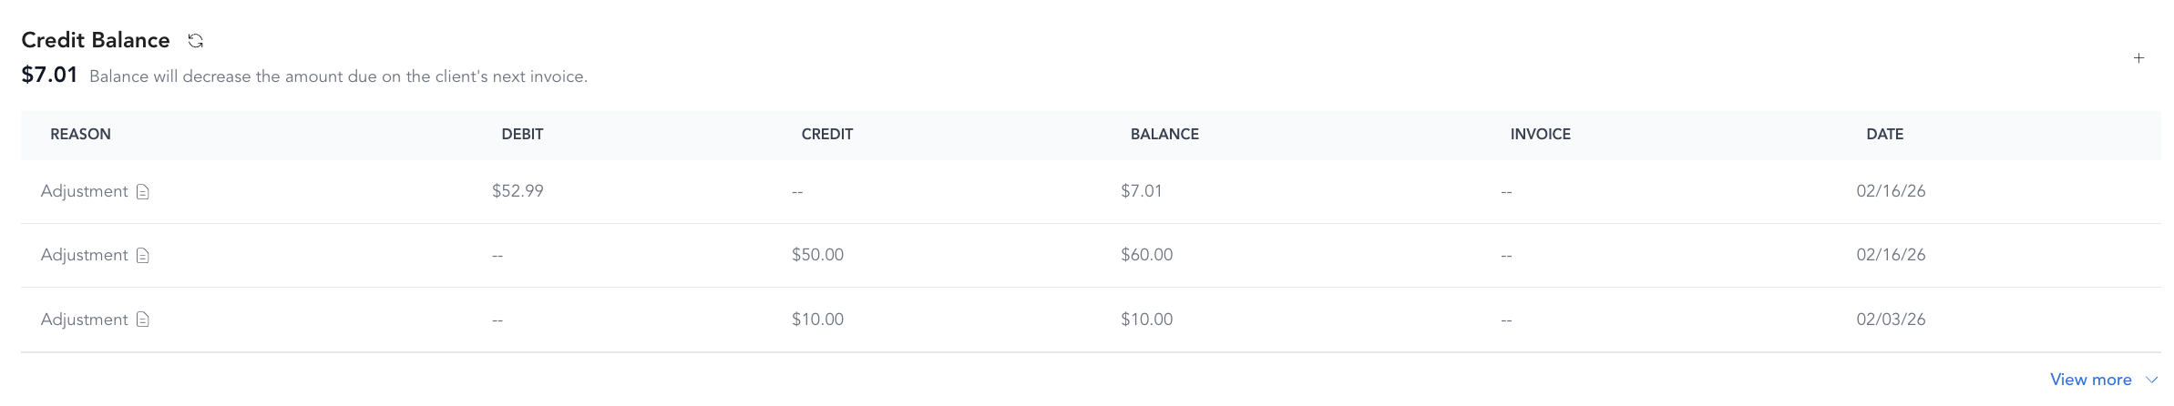Expand the View more chevron
Screen dimensions: 2174x406
(2151, 380)
